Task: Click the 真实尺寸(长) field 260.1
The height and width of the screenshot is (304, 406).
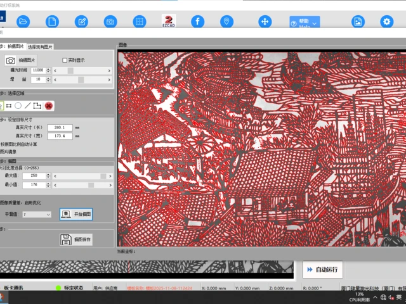Action: (x=60, y=127)
